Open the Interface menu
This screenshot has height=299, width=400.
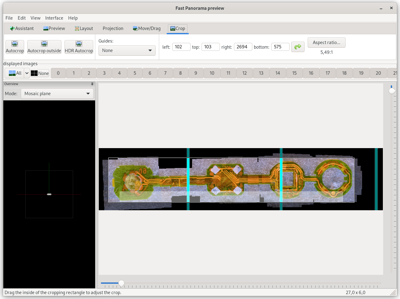(x=54, y=18)
